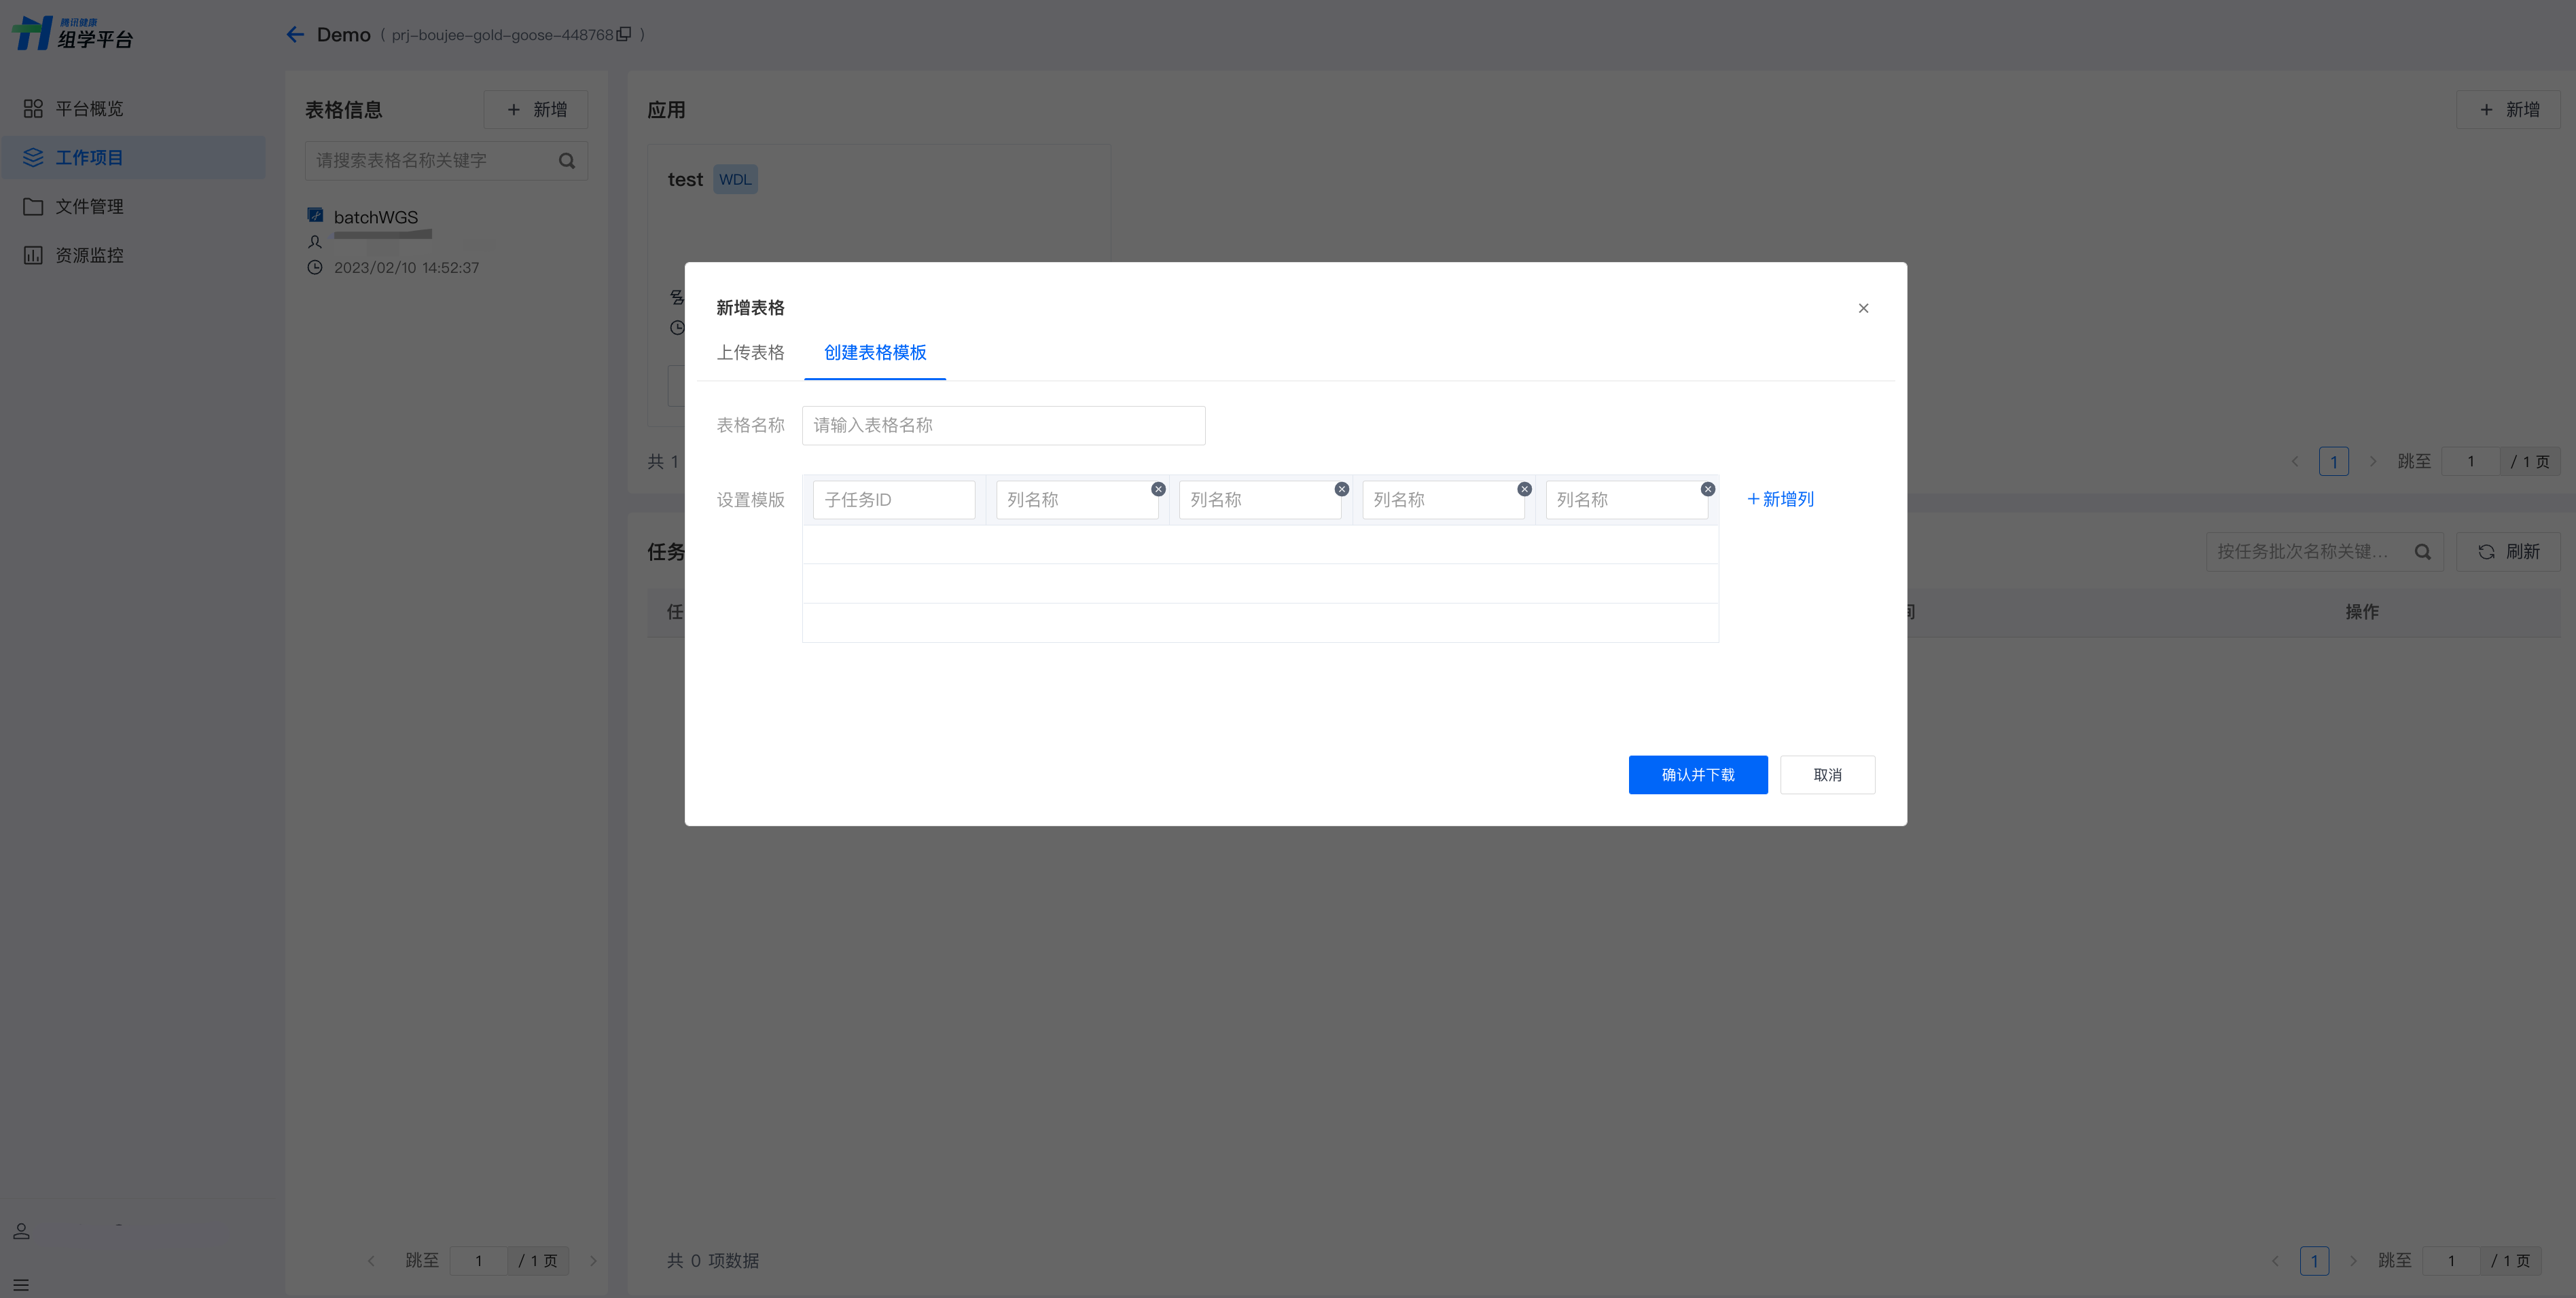Remove the first 列名称 column
This screenshot has height=1298, width=2576.
[1158, 489]
